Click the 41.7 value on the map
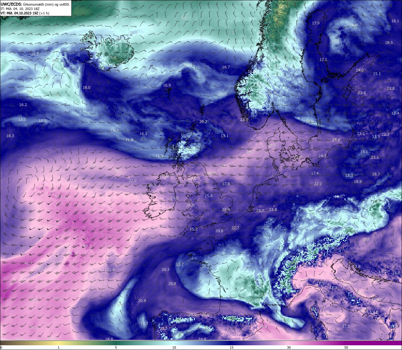 click(x=28, y=263)
